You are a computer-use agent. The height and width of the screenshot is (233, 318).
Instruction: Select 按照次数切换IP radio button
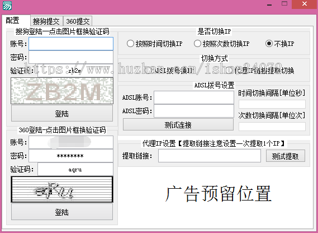pos(221,44)
